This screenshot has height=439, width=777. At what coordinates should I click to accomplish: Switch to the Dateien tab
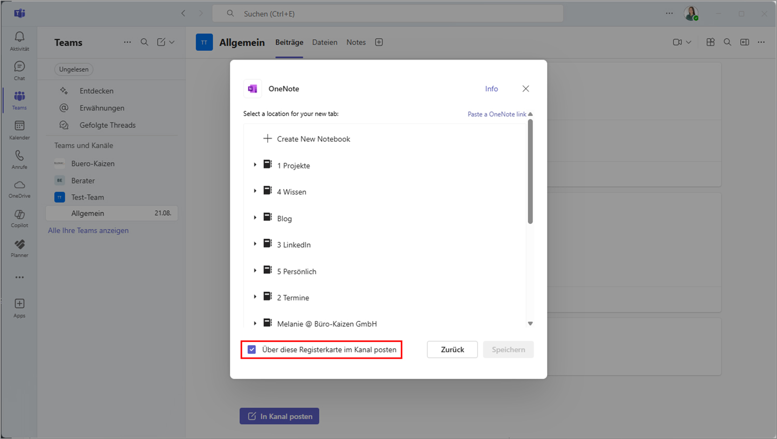(x=324, y=43)
